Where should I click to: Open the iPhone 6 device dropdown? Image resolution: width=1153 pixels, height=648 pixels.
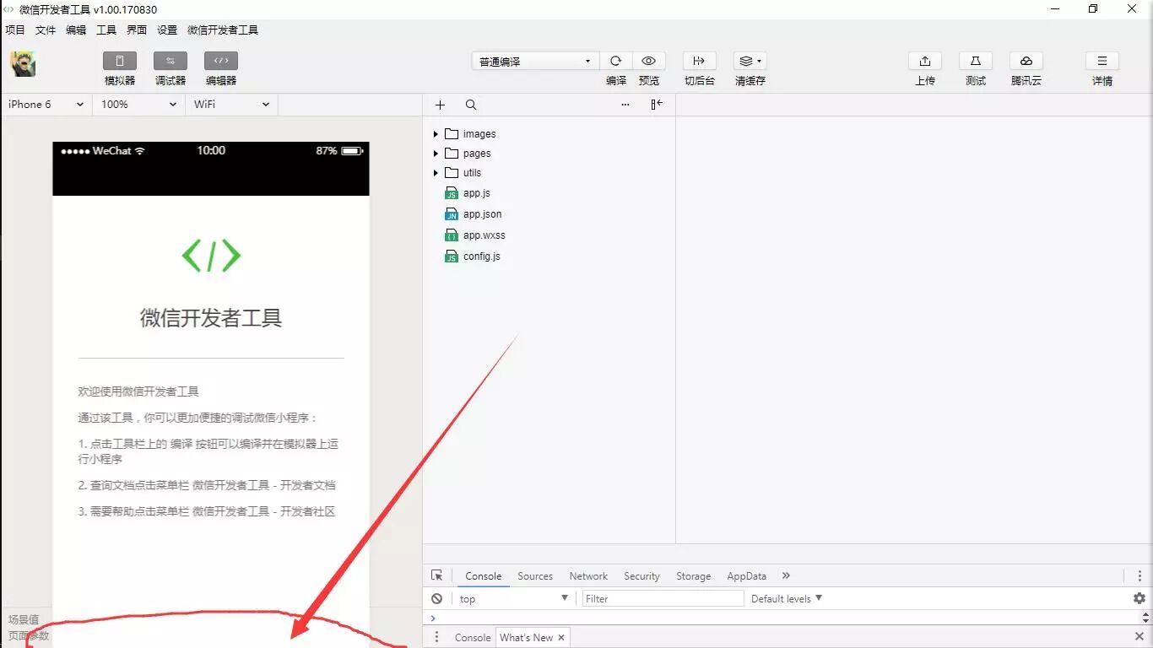coord(46,105)
